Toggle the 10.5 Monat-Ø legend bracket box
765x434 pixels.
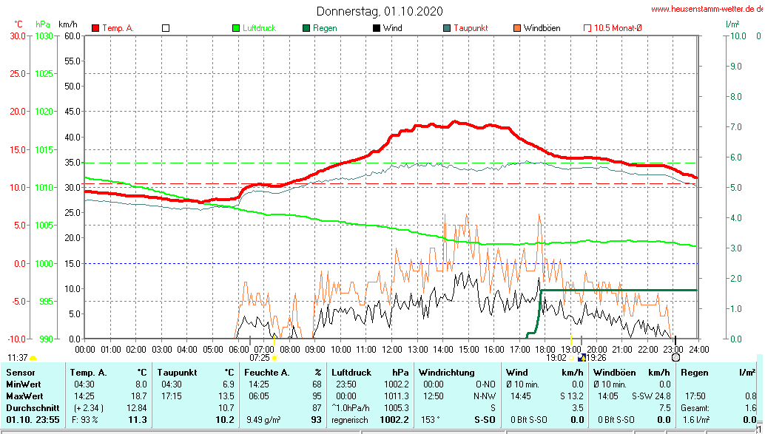click(x=587, y=28)
